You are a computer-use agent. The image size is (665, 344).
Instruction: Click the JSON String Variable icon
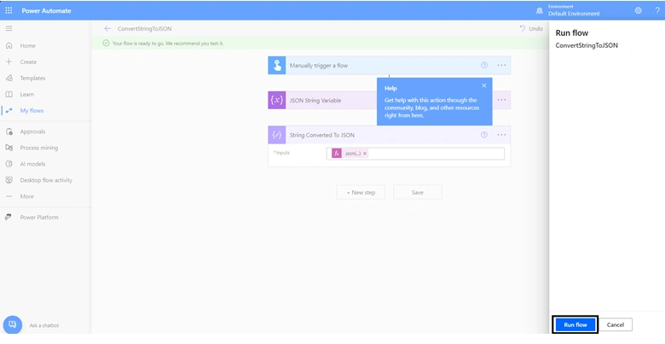click(277, 100)
